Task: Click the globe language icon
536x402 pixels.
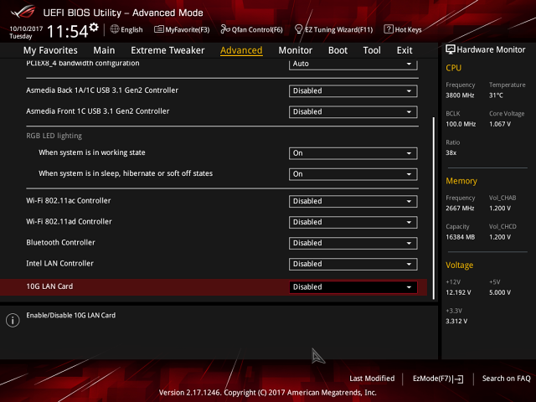Action: (x=115, y=29)
